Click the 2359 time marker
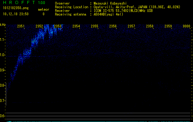The image size is (193, 122). pos(168,26)
